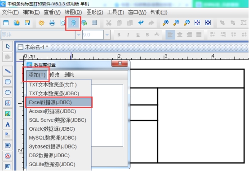
Task: Toggle Bold formatting
Action: (119, 35)
